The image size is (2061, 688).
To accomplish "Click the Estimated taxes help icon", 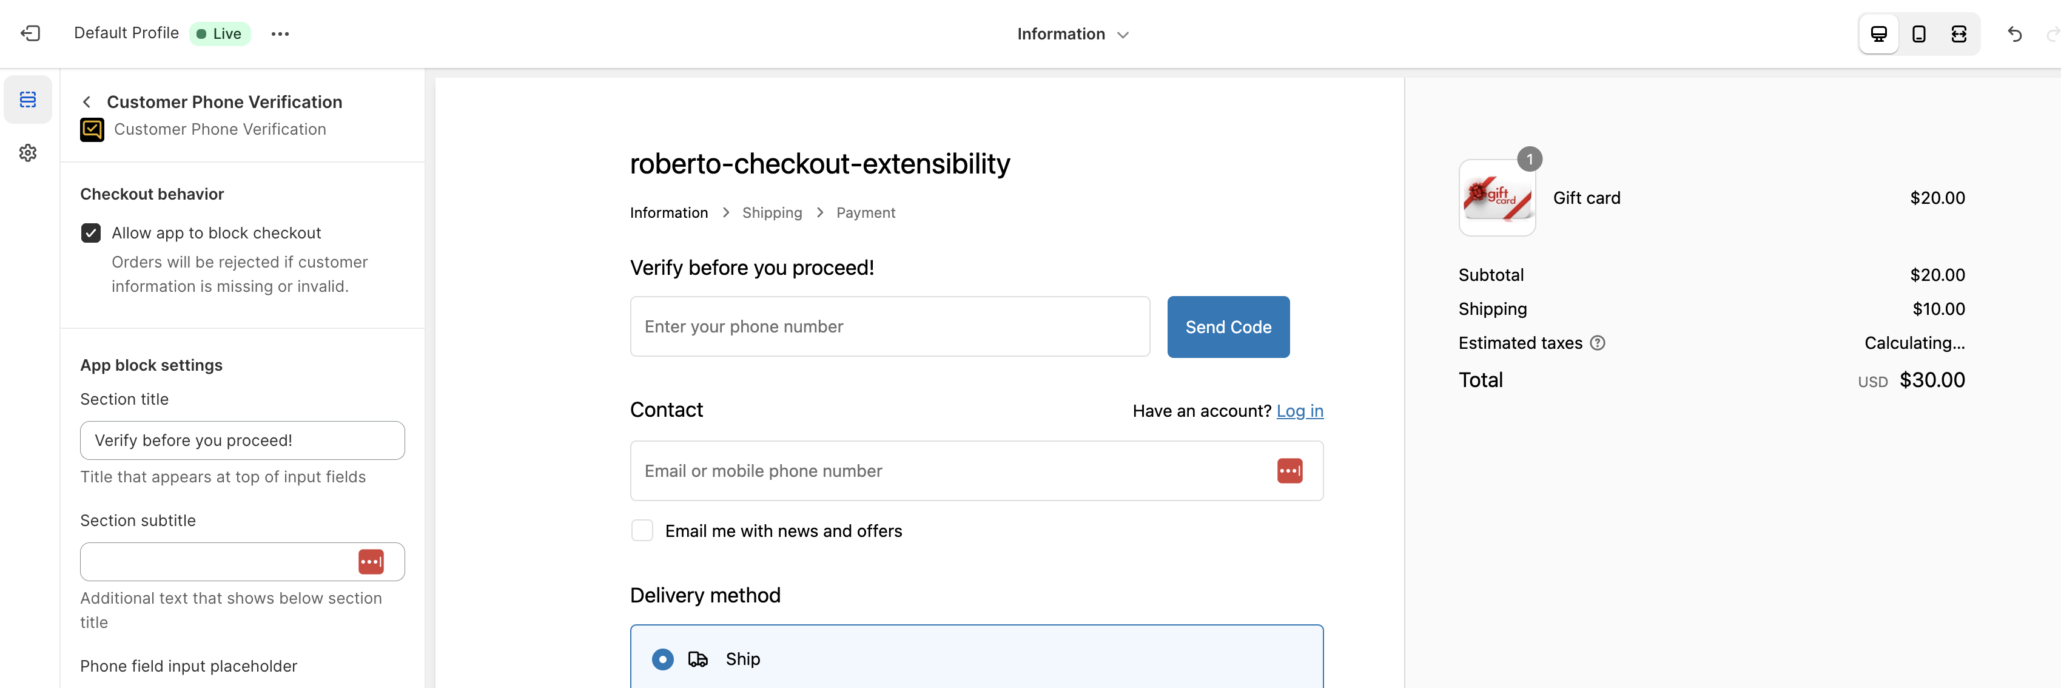I will point(1598,343).
